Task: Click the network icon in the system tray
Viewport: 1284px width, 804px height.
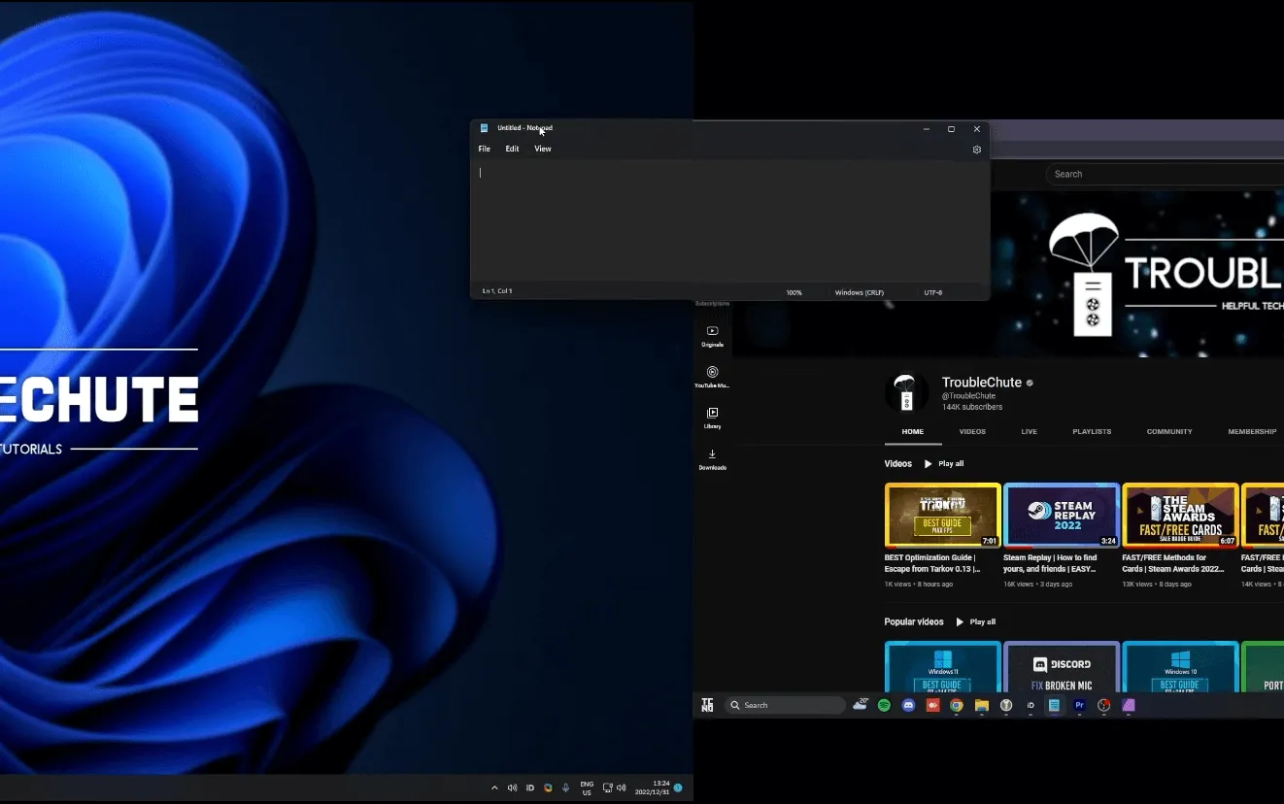Action: coord(608,787)
